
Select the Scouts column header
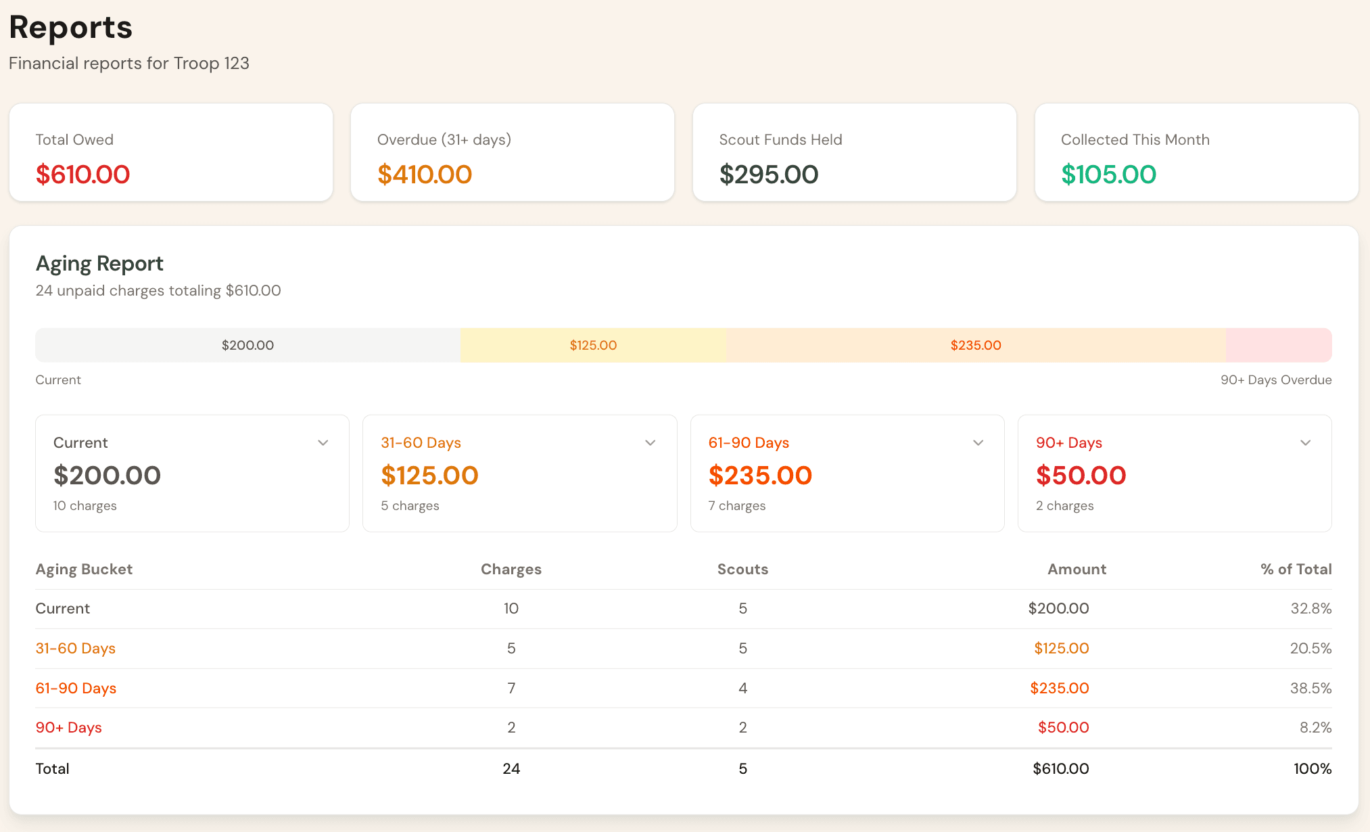pos(742,569)
